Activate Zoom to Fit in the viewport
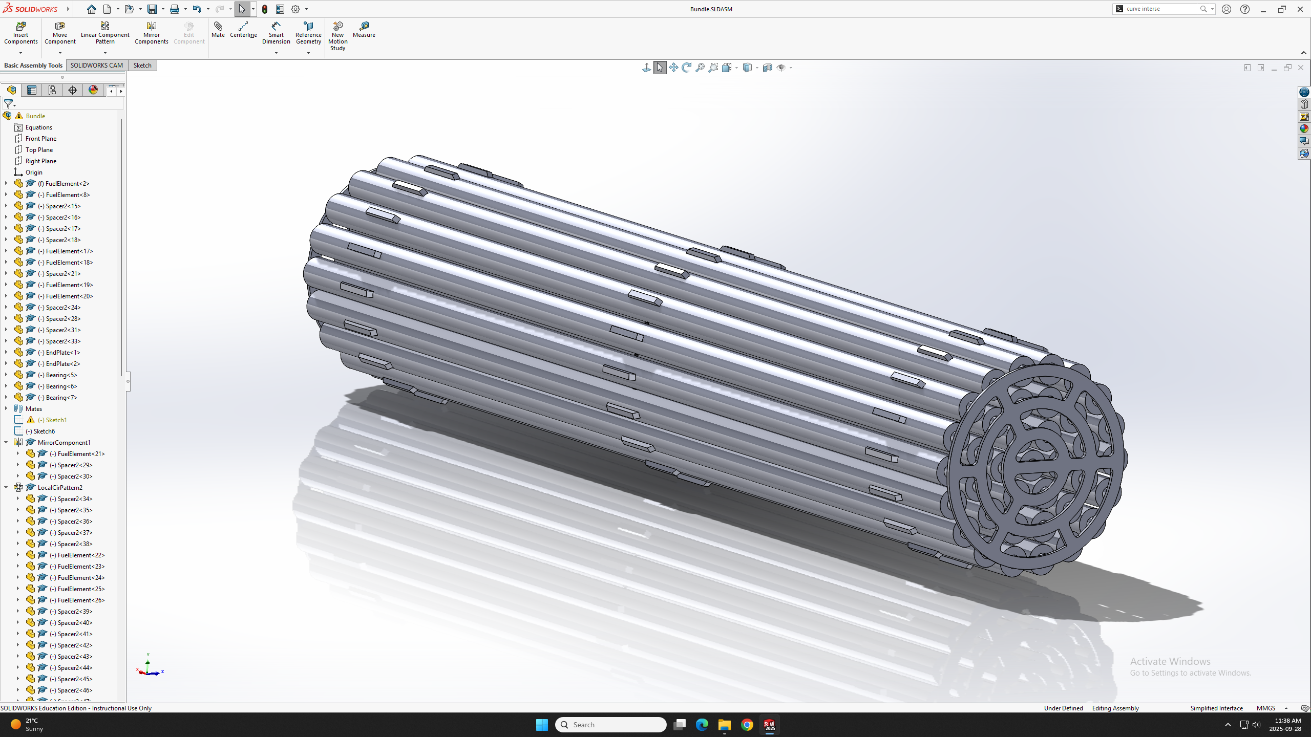 (x=700, y=68)
